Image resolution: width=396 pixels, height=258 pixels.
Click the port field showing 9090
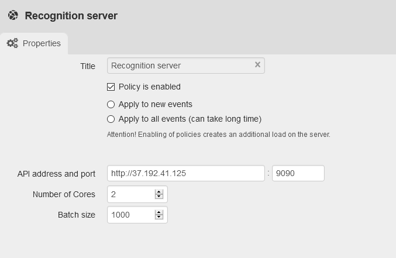point(298,174)
